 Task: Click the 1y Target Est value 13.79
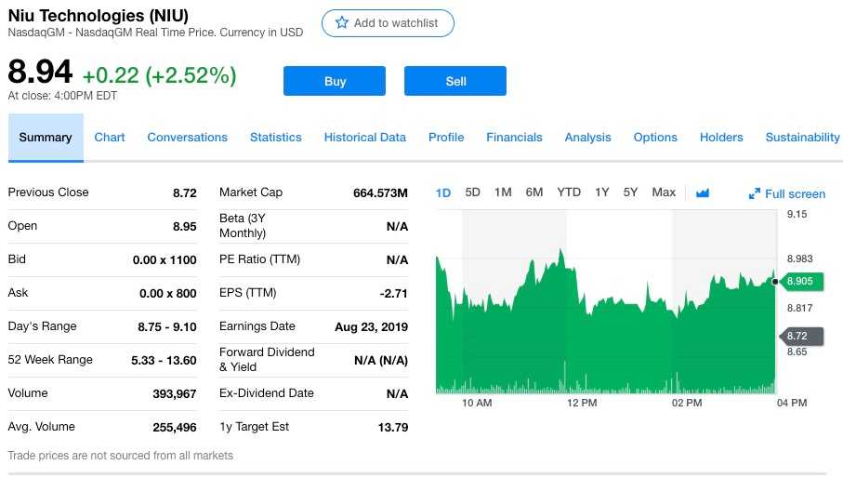click(x=393, y=428)
